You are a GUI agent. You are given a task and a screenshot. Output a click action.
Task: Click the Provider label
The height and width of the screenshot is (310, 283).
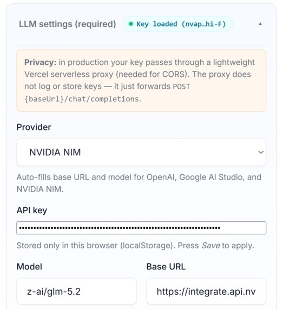click(34, 127)
